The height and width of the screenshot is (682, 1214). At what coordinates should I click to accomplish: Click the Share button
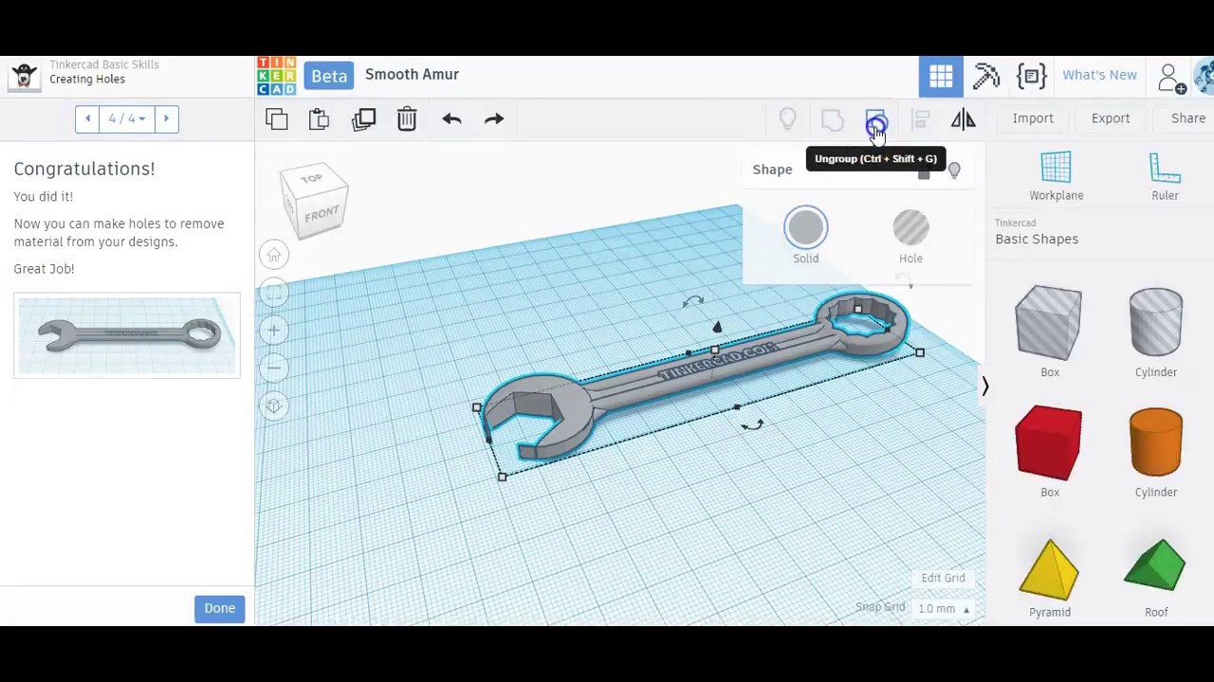click(1188, 118)
